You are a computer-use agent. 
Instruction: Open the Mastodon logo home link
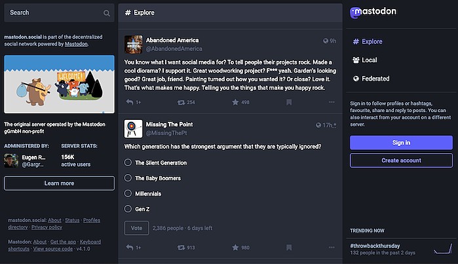pyautogui.click(x=373, y=12)
